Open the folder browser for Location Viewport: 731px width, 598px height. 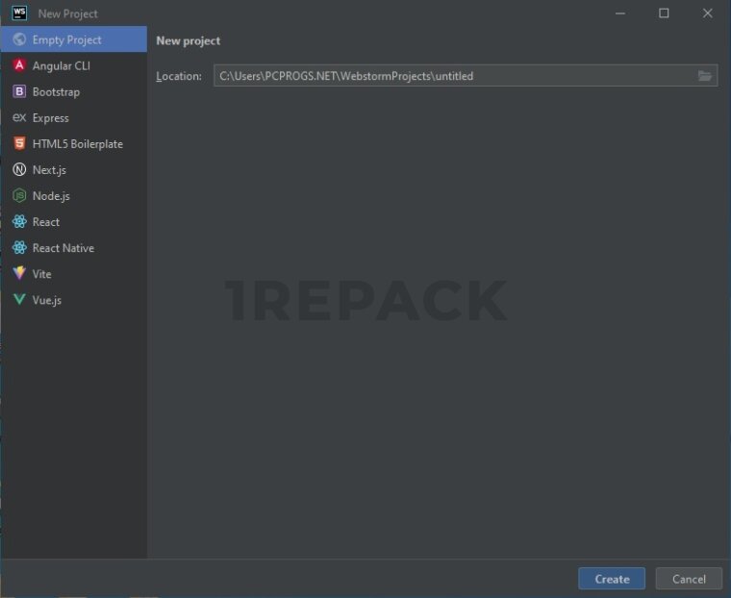pos(705,76)
